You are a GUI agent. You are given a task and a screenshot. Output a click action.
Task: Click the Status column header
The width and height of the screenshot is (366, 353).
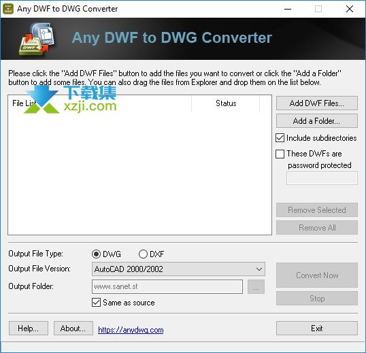(226, 103)
